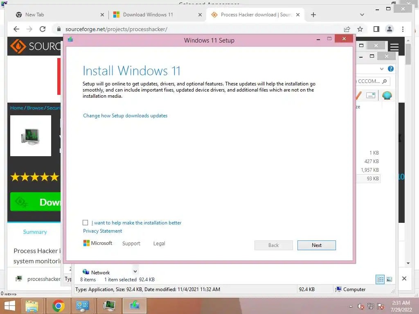Click the five-star rating on SourceForge

35,177
